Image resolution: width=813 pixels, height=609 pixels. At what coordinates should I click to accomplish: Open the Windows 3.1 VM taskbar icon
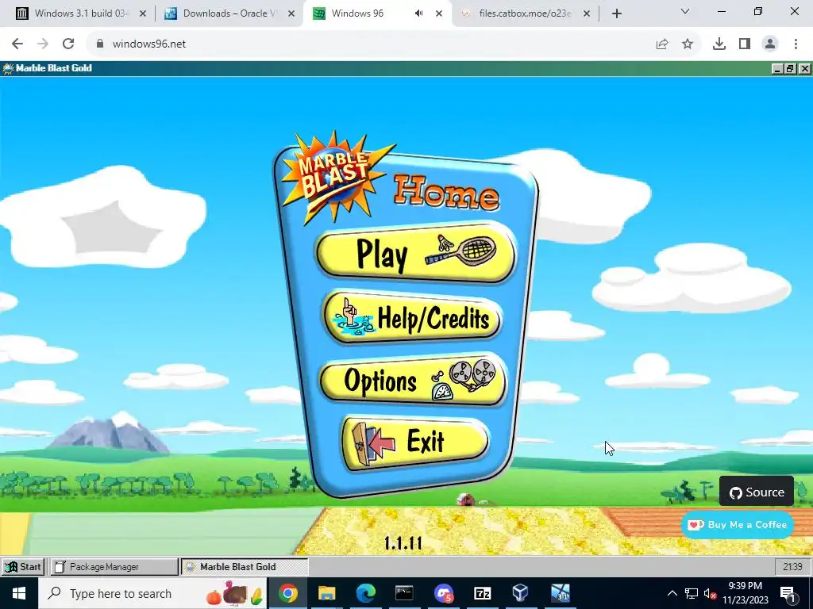click(x=560, y=593)
